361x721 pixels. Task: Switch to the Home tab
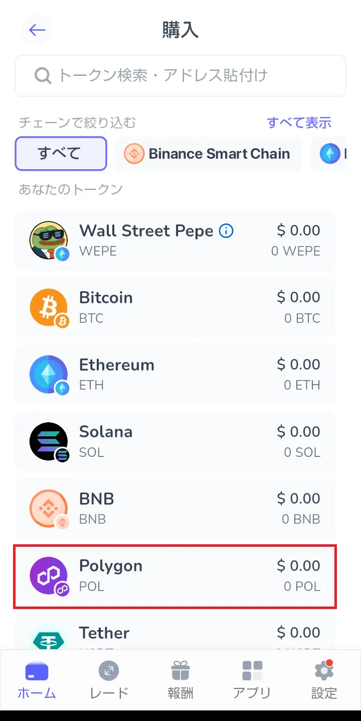[x=37, y=680]
